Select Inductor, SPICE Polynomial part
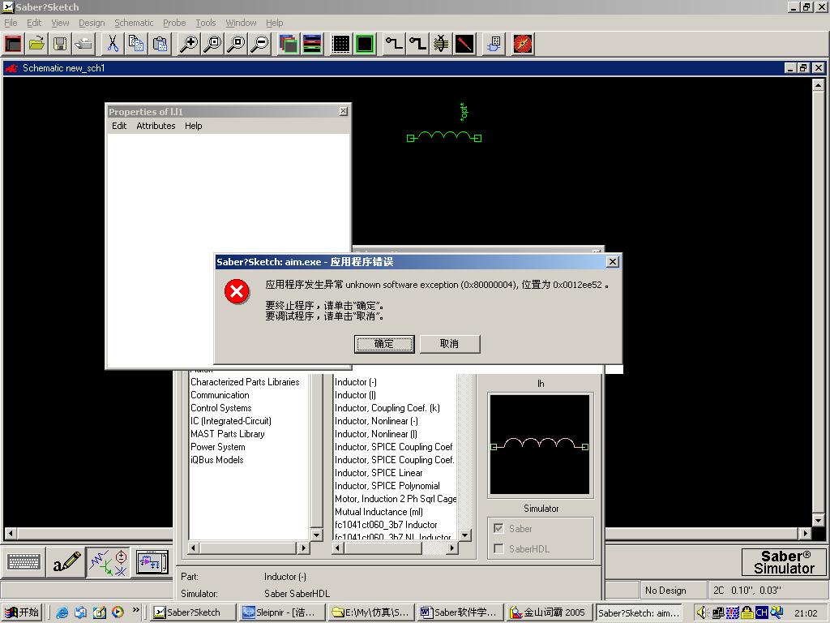Viewport: 830px width, 623px height. tap(387, 486)
